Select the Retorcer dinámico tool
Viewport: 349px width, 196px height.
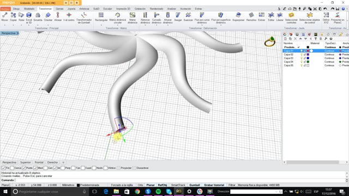[145, 18]
